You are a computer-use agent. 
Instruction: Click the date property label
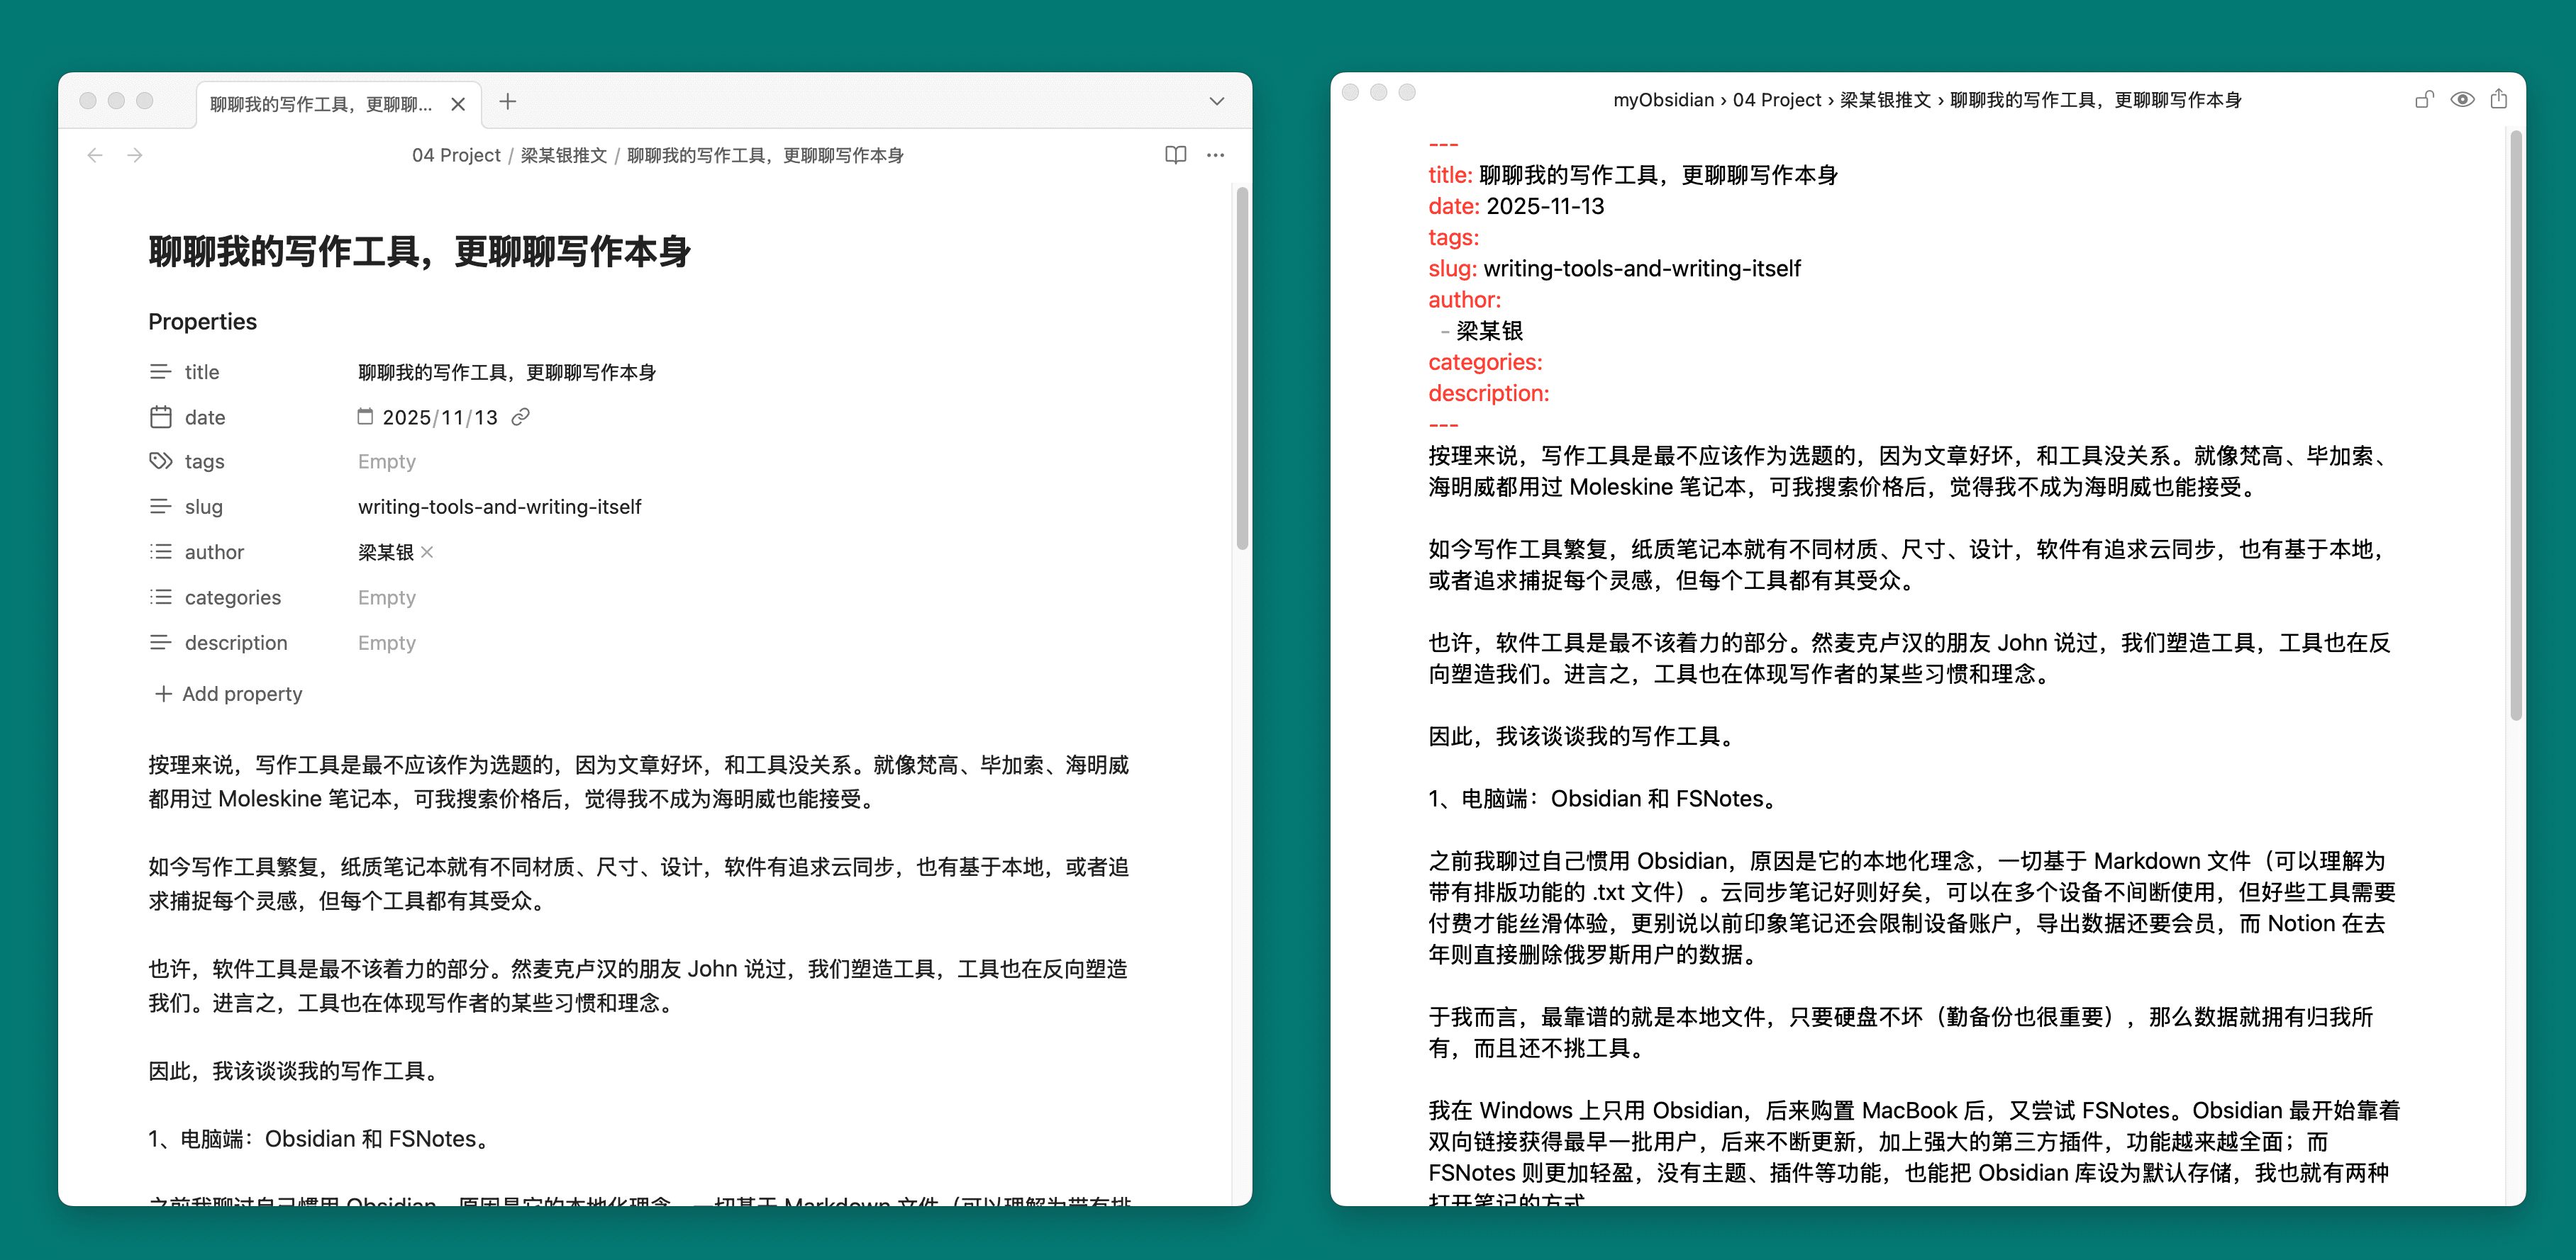coord(205,417)
